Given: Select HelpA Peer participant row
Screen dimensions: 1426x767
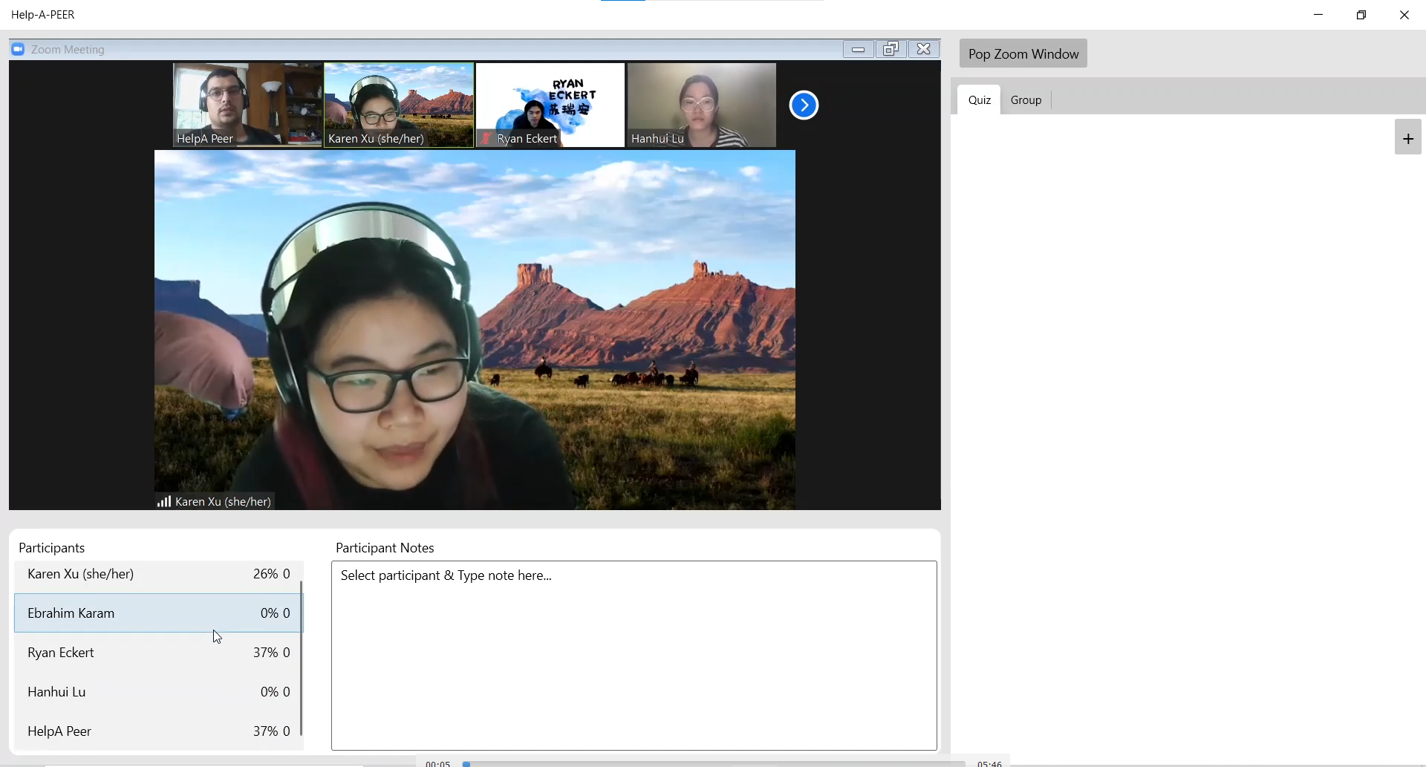Looking at the screenshot, I should point(157,731).
